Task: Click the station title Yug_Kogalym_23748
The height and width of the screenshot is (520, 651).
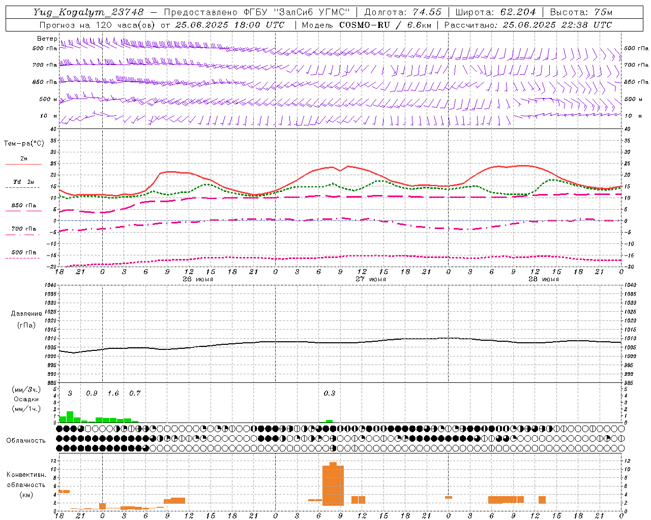Action: click(88, 12)
